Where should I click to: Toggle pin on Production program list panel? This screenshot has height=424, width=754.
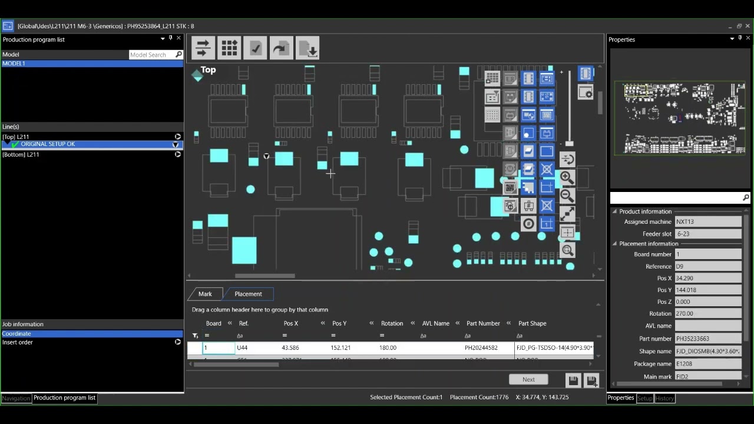(171, 38)
